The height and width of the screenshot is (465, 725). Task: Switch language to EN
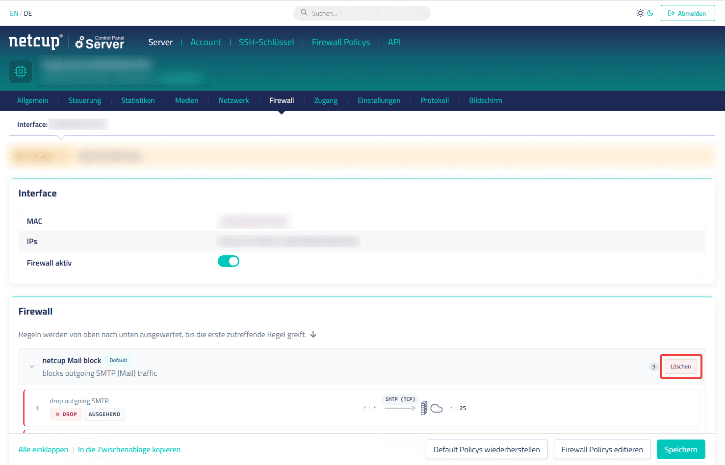click(x=14, y=13)
